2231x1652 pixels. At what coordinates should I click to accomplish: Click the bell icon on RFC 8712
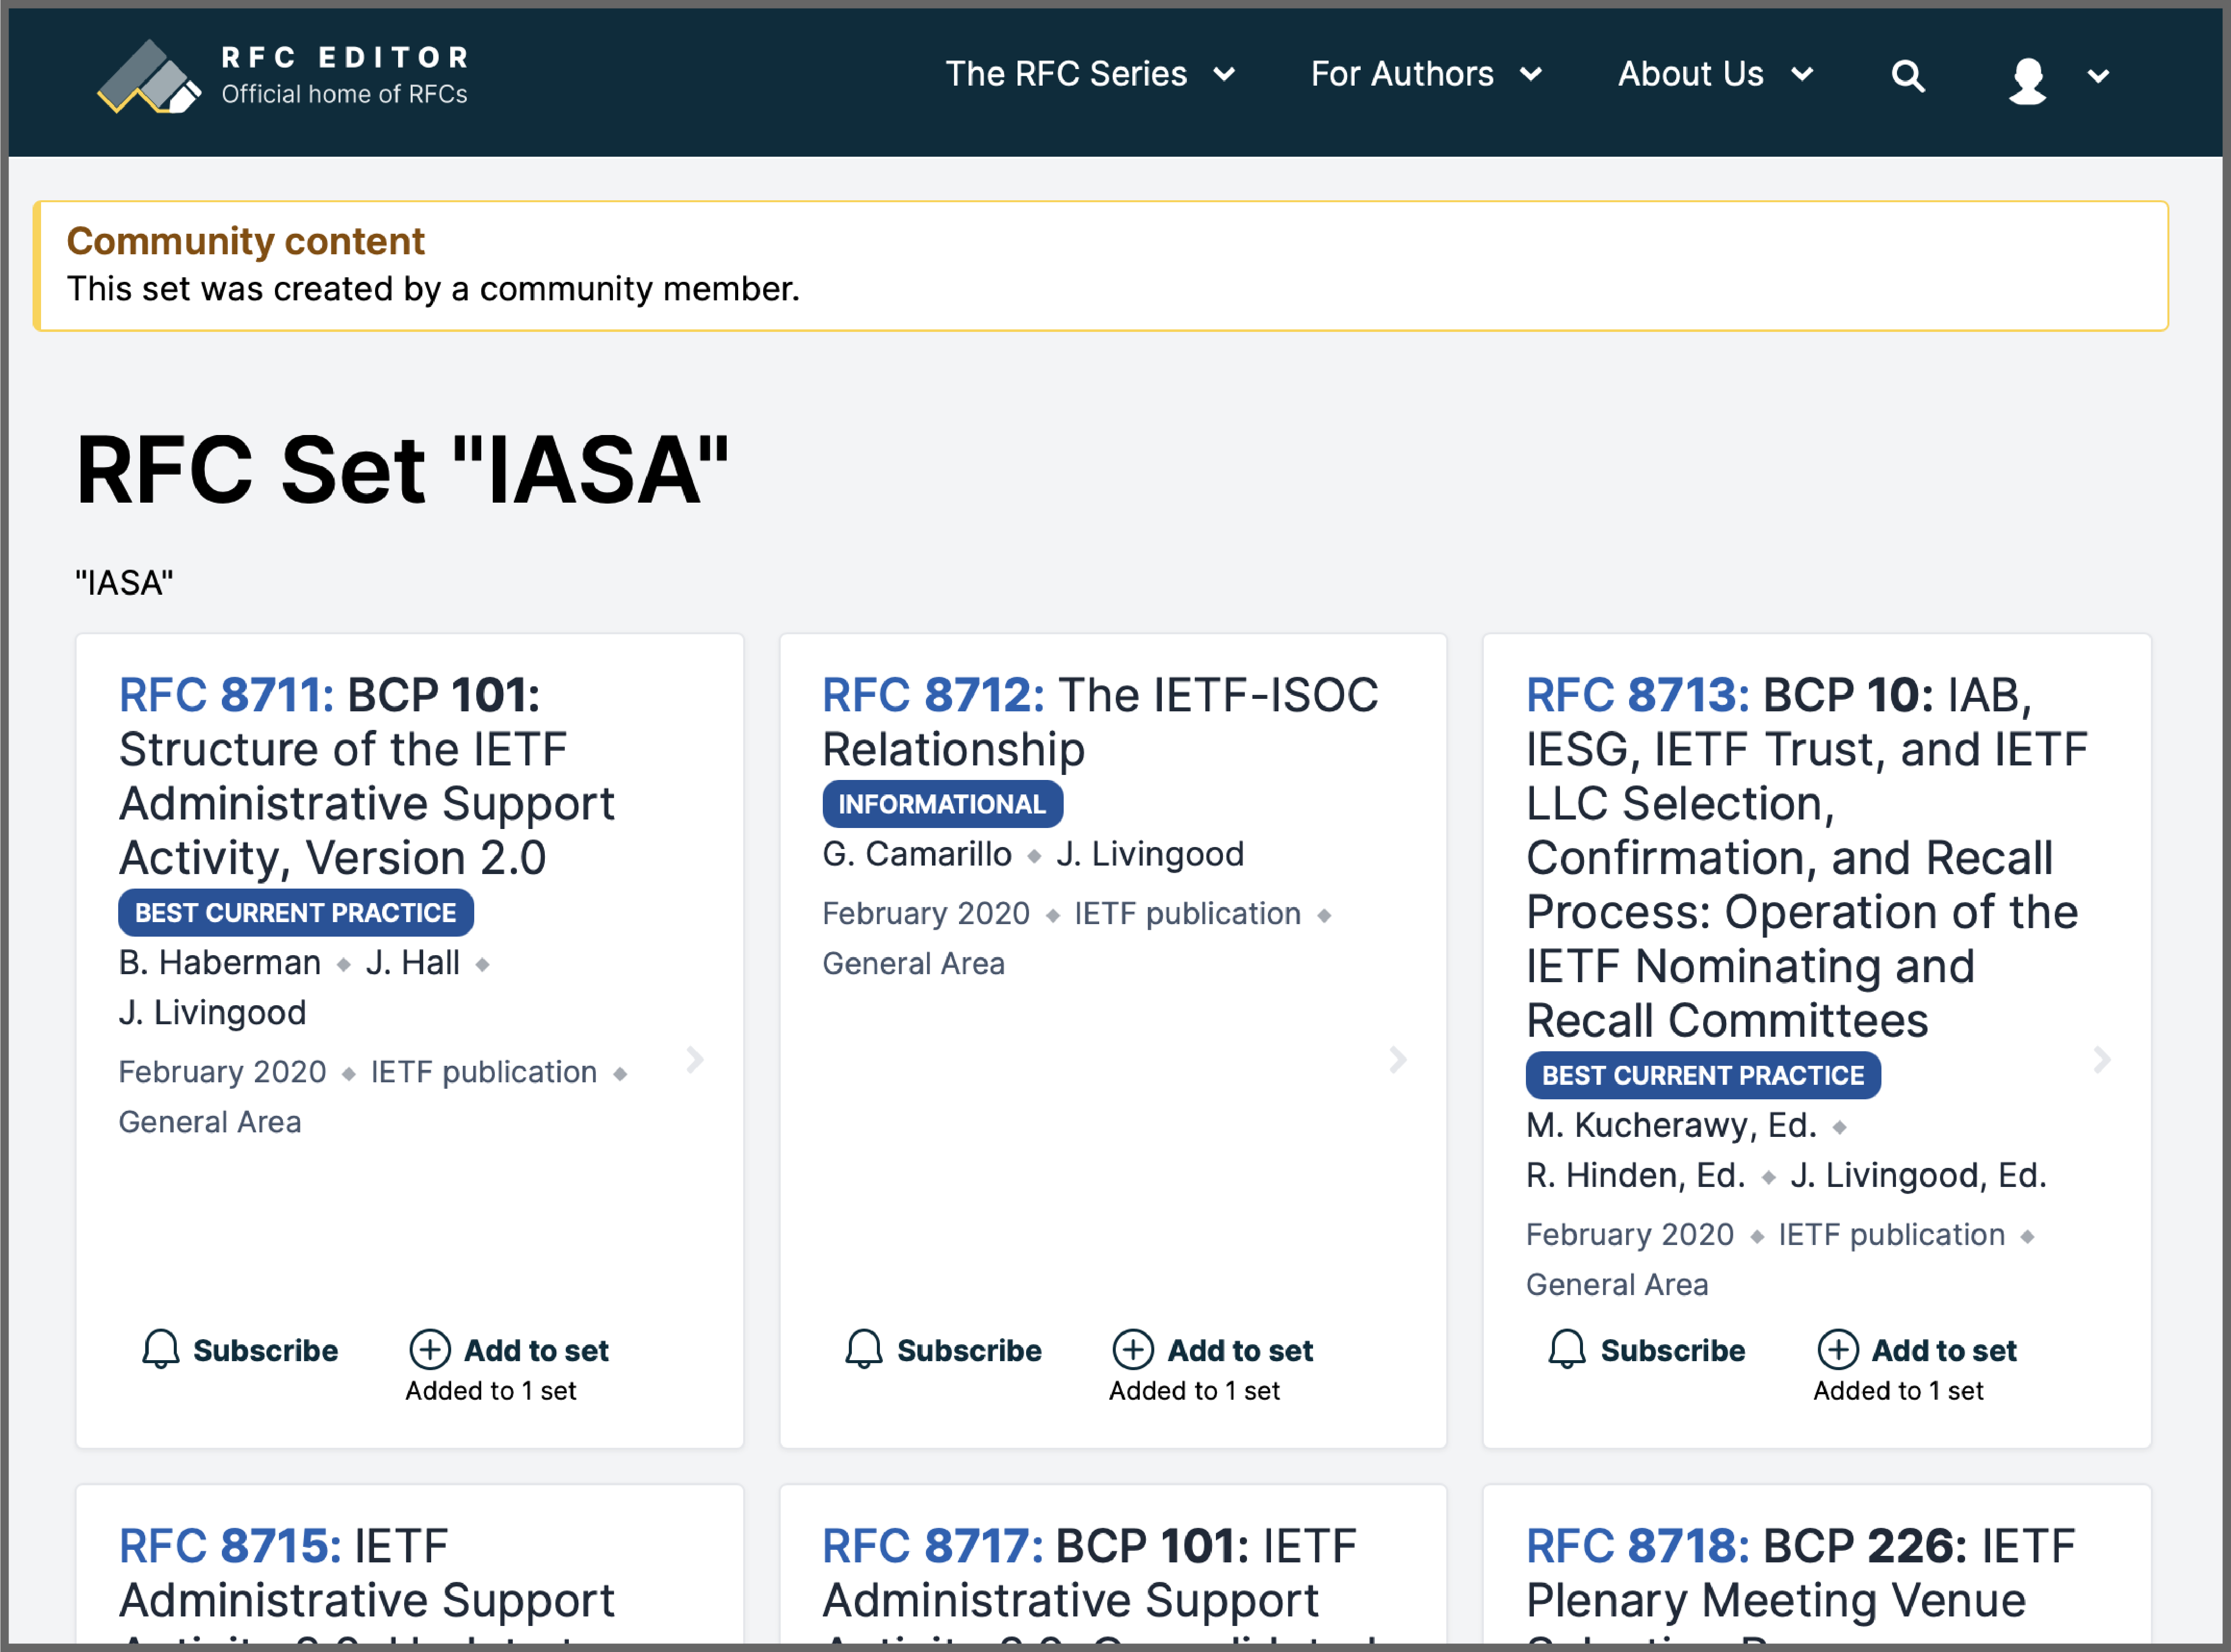click(x=863, y=1349)
